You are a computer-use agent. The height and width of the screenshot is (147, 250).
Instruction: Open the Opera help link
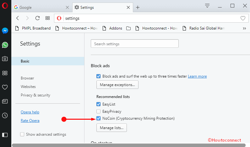tap(30, 112)
